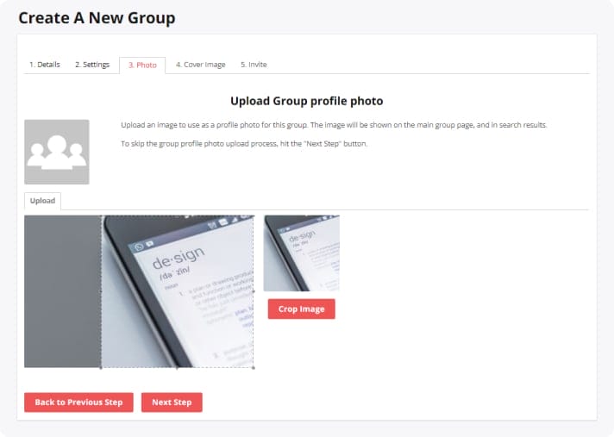614x437 pixels.
Task: Click the Create A New Group title
Action: point(97,18)
